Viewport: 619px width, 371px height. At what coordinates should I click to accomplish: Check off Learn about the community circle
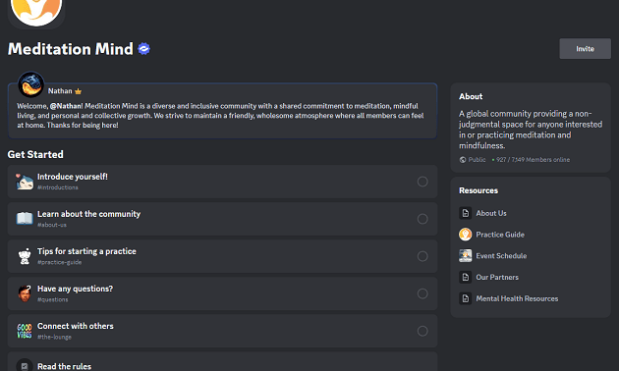point(422,219)
